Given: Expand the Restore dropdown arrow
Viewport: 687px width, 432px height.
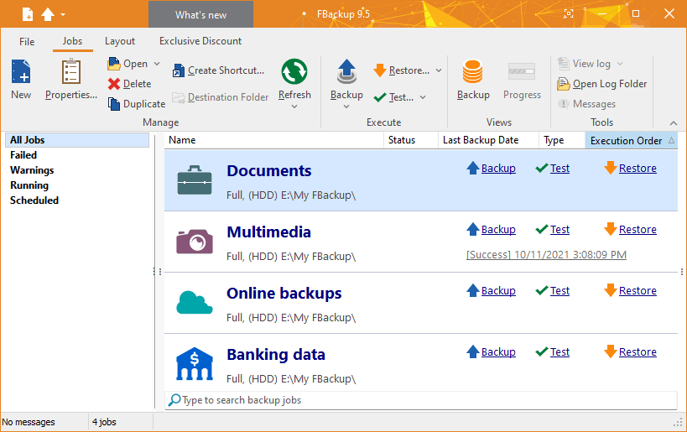Looking at the screenshot, I should (439, 70).
